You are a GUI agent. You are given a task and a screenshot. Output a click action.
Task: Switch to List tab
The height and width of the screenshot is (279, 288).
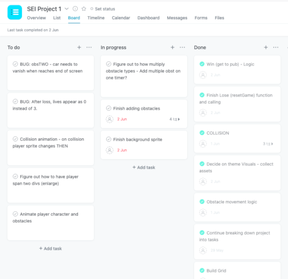[x=57, y=18]
